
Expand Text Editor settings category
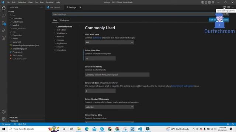tap(61, 30)
